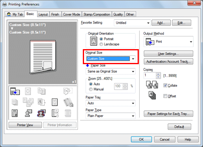Open the Paper Type dropdown

pyautogui.click(x=110, y=116)
